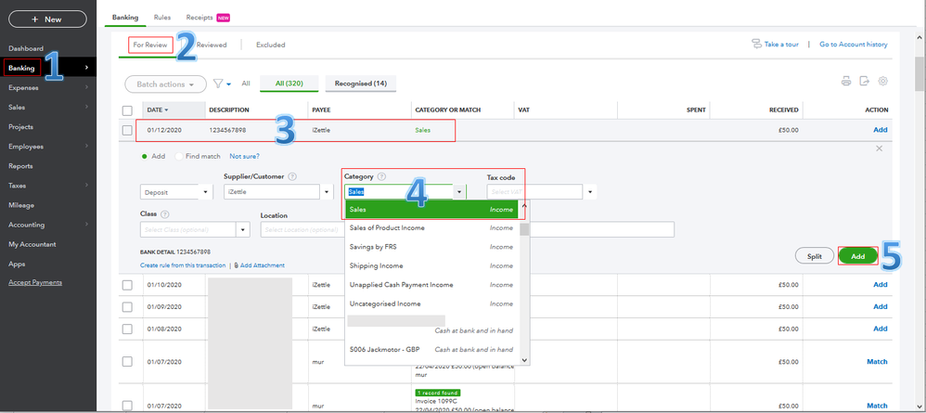The width and height of the screenshot is (926, 413).
Task: Click the Category help question mark icon
Action: [x=381, y=176]
